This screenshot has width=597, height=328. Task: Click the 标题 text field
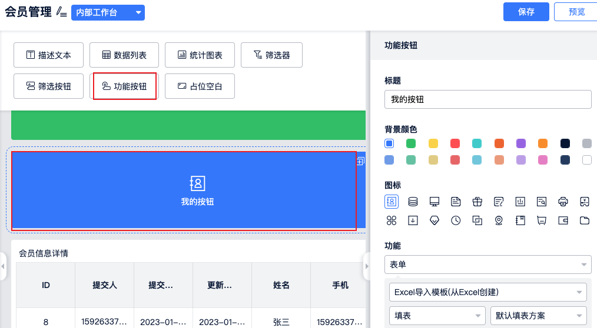click(487, 99)
